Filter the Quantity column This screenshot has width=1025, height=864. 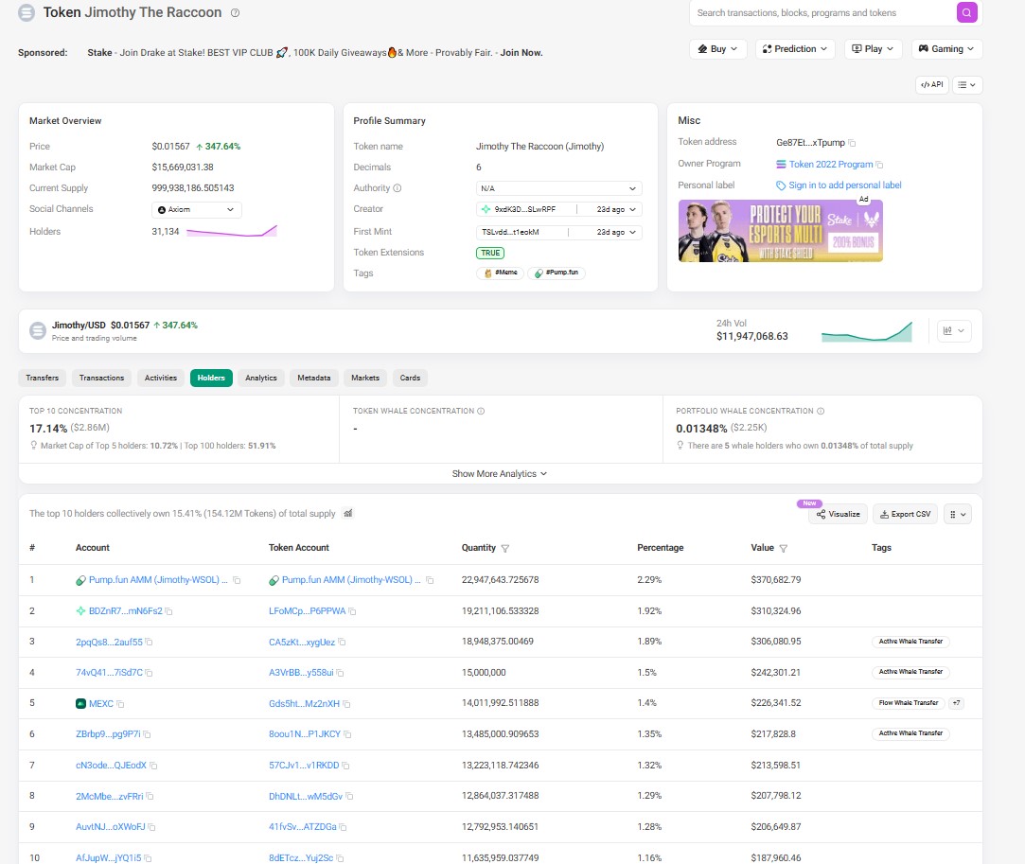click(504, 548)
